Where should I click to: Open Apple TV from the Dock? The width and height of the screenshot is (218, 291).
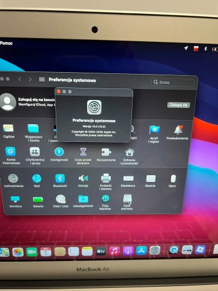click(101, 251)
